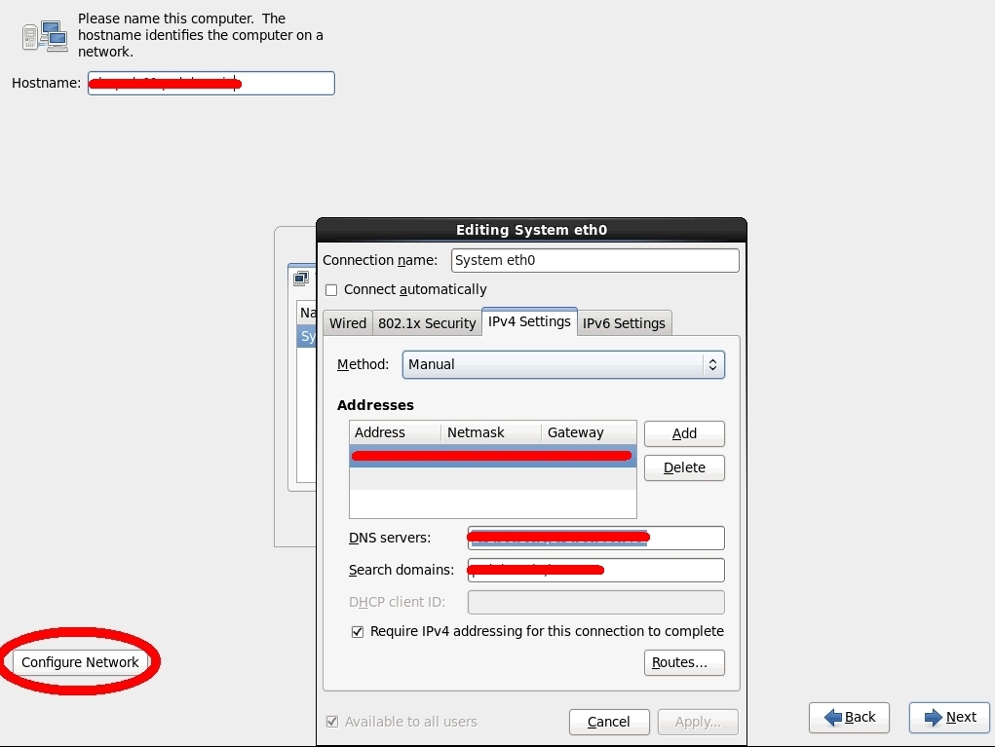Switch to the Wired tab
This screenshot has width=995, height=747.
[x=348, y=323]
